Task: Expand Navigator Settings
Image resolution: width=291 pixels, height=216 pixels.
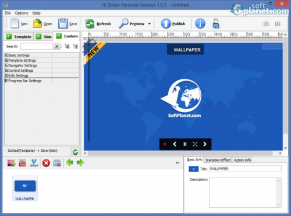Action: [6, 65]
